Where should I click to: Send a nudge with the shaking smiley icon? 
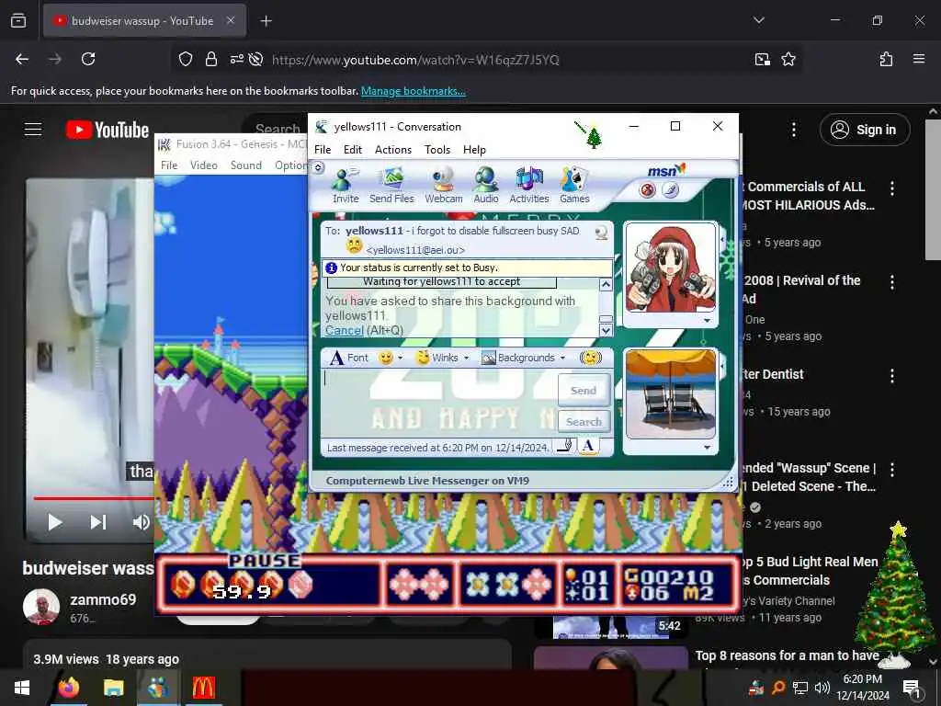591,358
